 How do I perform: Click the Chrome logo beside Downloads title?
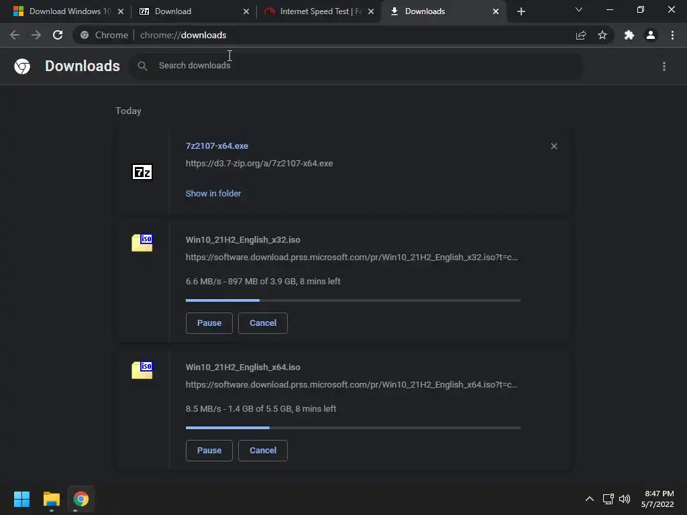coord(22,66)
